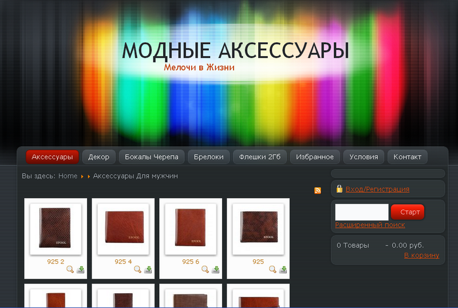Open the Аксессуары menu tab
This screenshot has height=308, width=458.
click(x=52, y=157)
